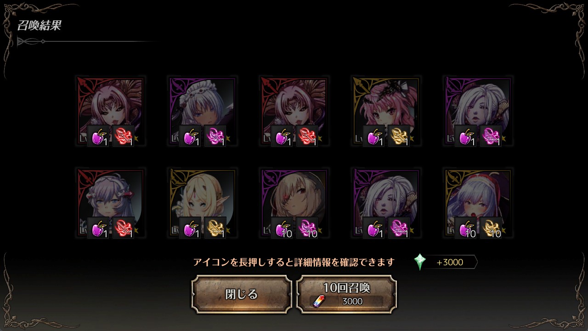Close the results with 閉じる button
The width and height of the screenshot is (588, 331).
point(242,294)
